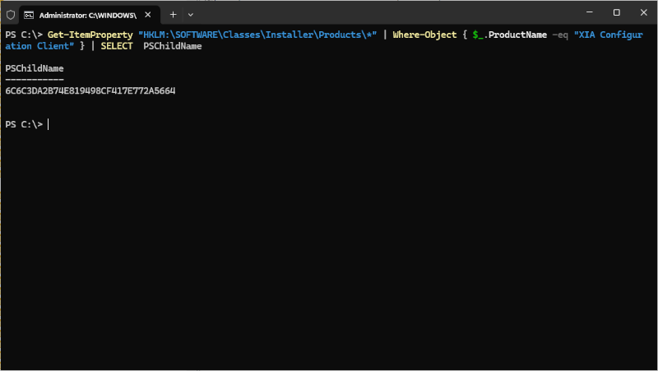Image resolution: width=658 pixels, height=371 pixels.
Task: Click the product GUID 6C6C3DA2B74E output value
Action: [90, 90]
